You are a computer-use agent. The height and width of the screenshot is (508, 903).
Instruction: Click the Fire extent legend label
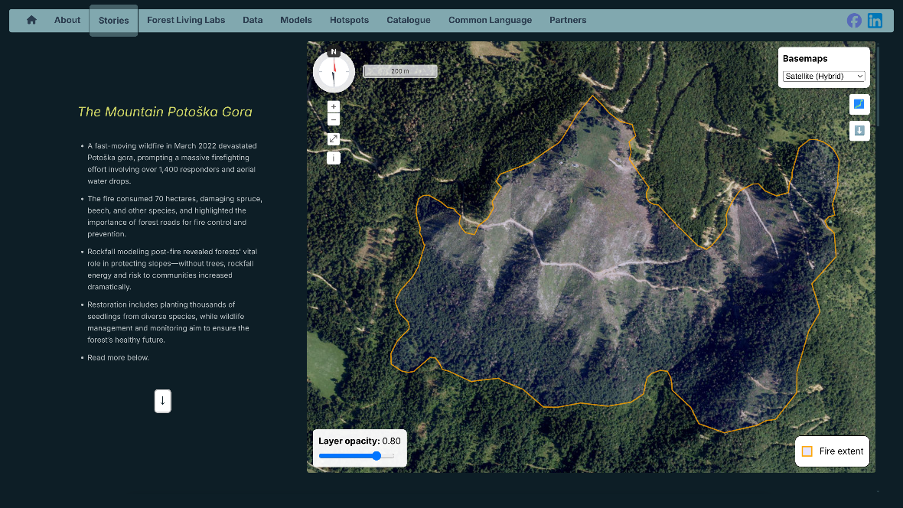coord(841,451)
